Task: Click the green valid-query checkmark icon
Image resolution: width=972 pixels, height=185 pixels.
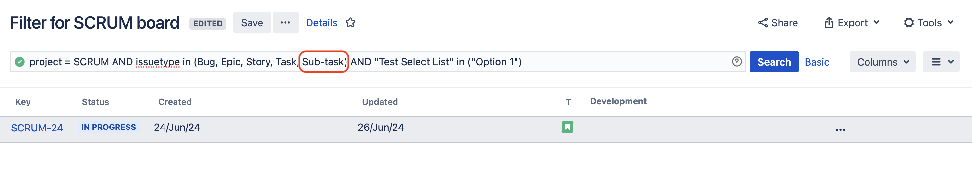Action: pyautogui.click(x=19, y=62)
